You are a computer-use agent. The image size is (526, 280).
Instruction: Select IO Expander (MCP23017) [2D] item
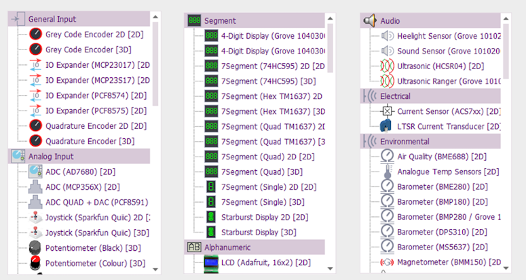pos(97,65)
